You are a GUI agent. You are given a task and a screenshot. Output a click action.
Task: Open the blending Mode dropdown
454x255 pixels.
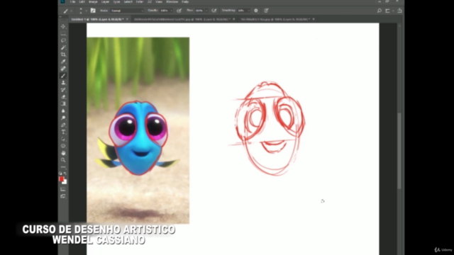[127, 11]
